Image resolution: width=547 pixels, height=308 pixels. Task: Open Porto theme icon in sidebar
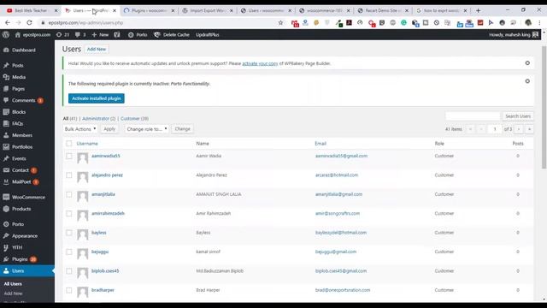[x=6, y=224]
